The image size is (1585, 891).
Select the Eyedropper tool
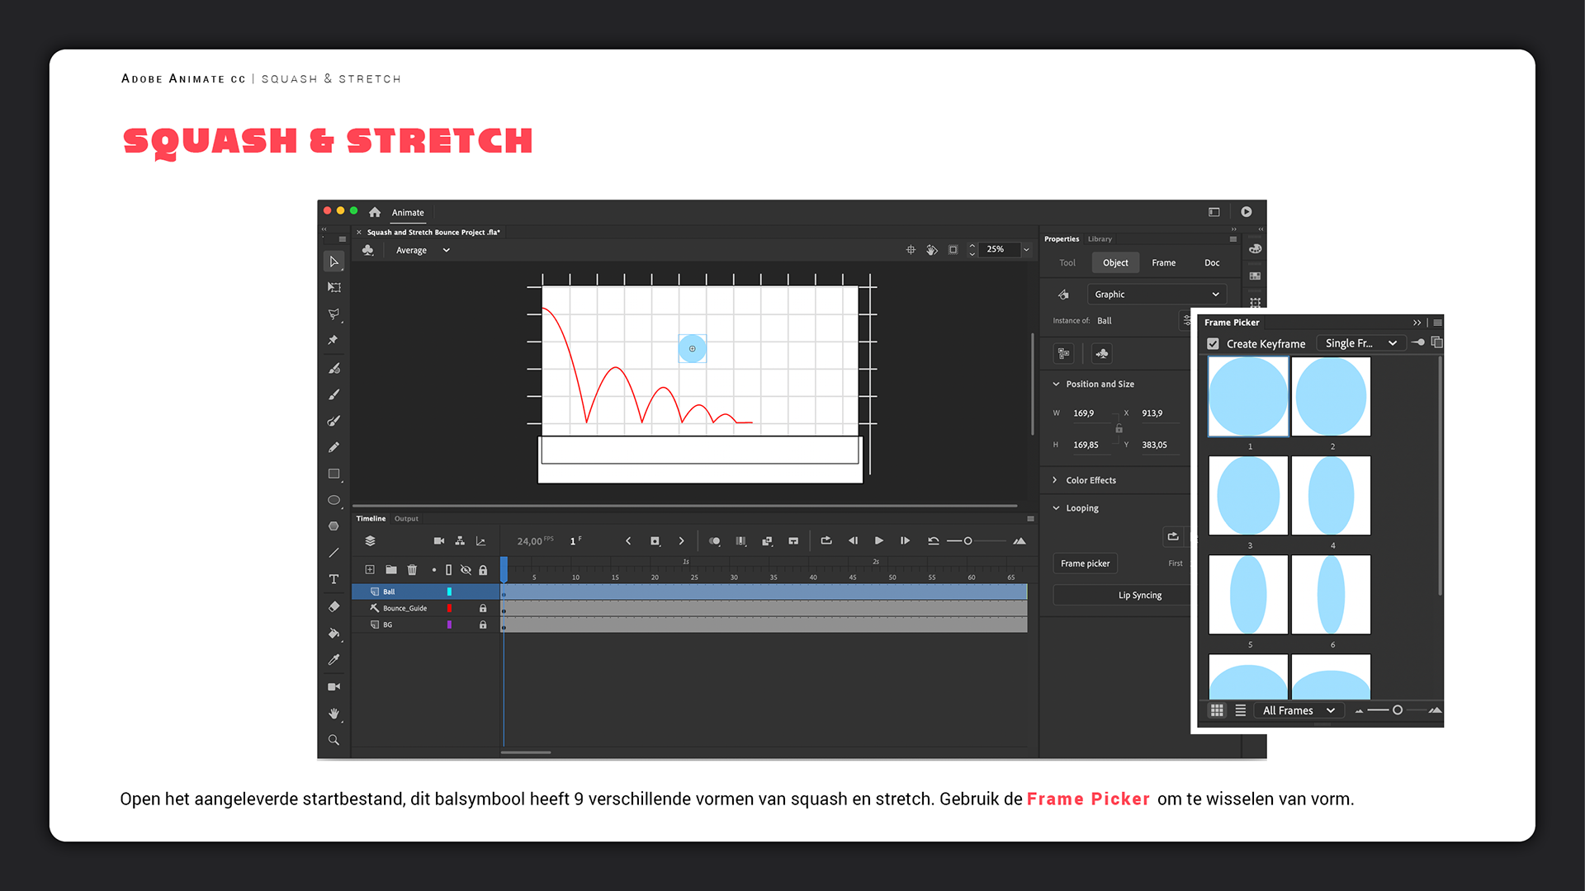334,659
